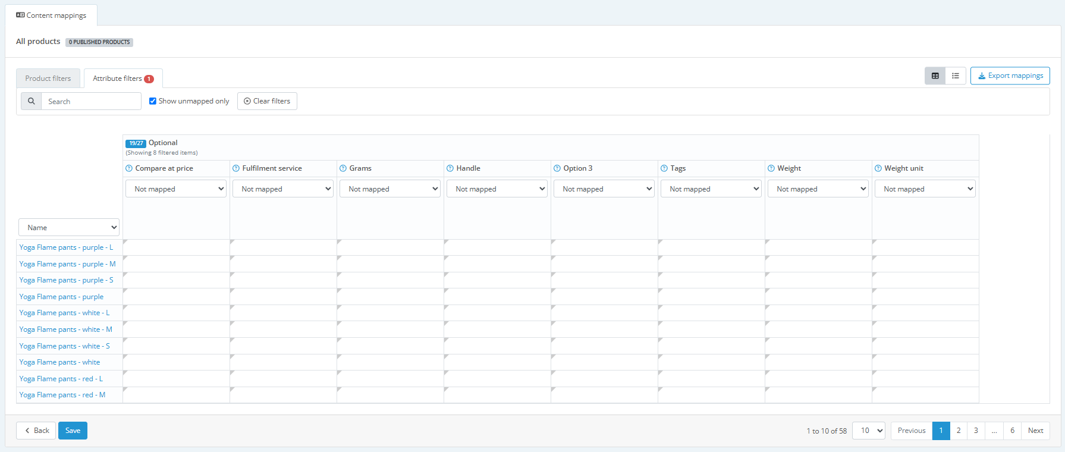Click the 0 Published Products badge
This screenshot has height=452, width=1065.
coord(99,42)
